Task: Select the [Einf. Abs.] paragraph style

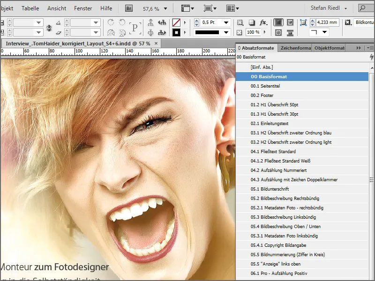Action: coord(302,67)
